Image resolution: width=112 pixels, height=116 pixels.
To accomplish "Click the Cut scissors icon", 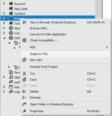I will pyautogui.click(x=24, y=74).
